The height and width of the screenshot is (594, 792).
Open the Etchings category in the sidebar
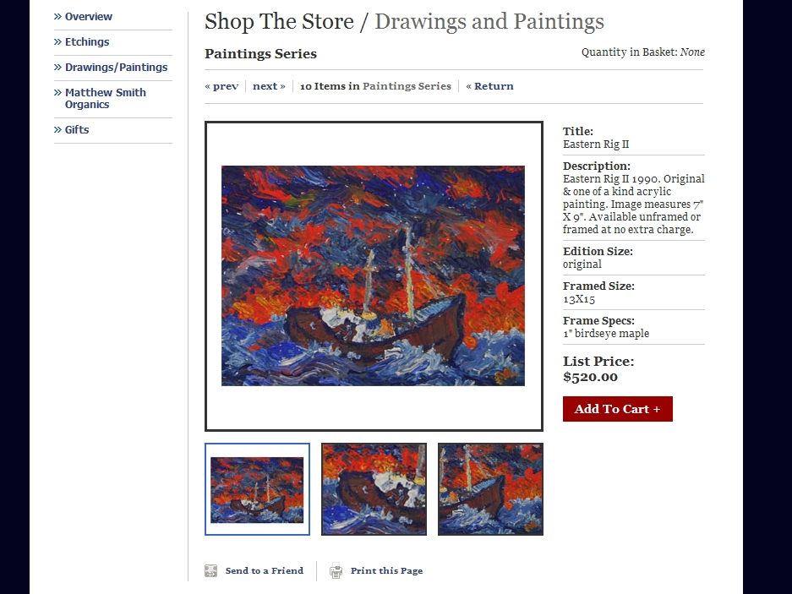click(87, 42)
